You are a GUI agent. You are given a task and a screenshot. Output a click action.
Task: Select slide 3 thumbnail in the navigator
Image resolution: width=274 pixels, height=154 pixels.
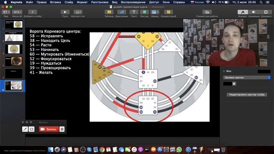(14, 49)
